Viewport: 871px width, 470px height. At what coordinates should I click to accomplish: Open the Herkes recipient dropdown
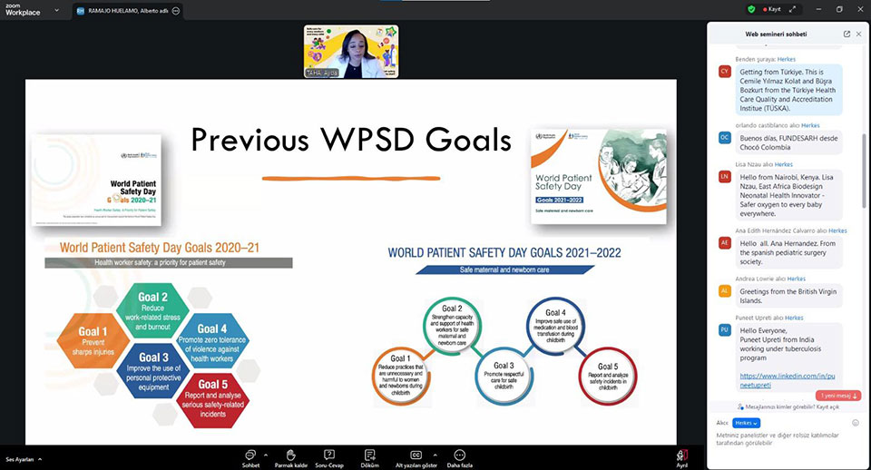pyautogui.click(x=746, y=423)
